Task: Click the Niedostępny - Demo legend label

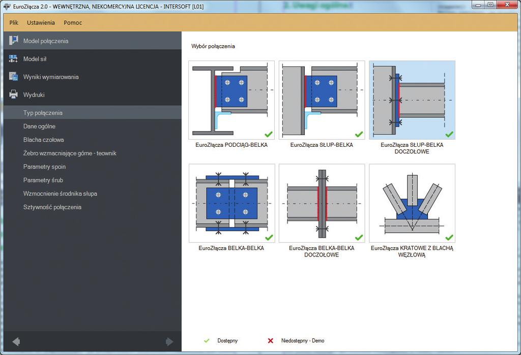Action: tap(303, 341)
